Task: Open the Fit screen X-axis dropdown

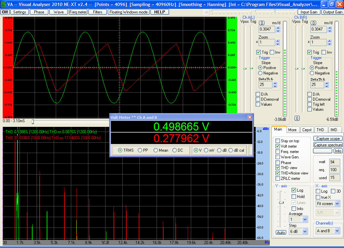Action: (337, 204)
